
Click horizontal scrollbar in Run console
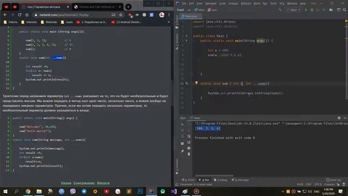click(214, 175)
